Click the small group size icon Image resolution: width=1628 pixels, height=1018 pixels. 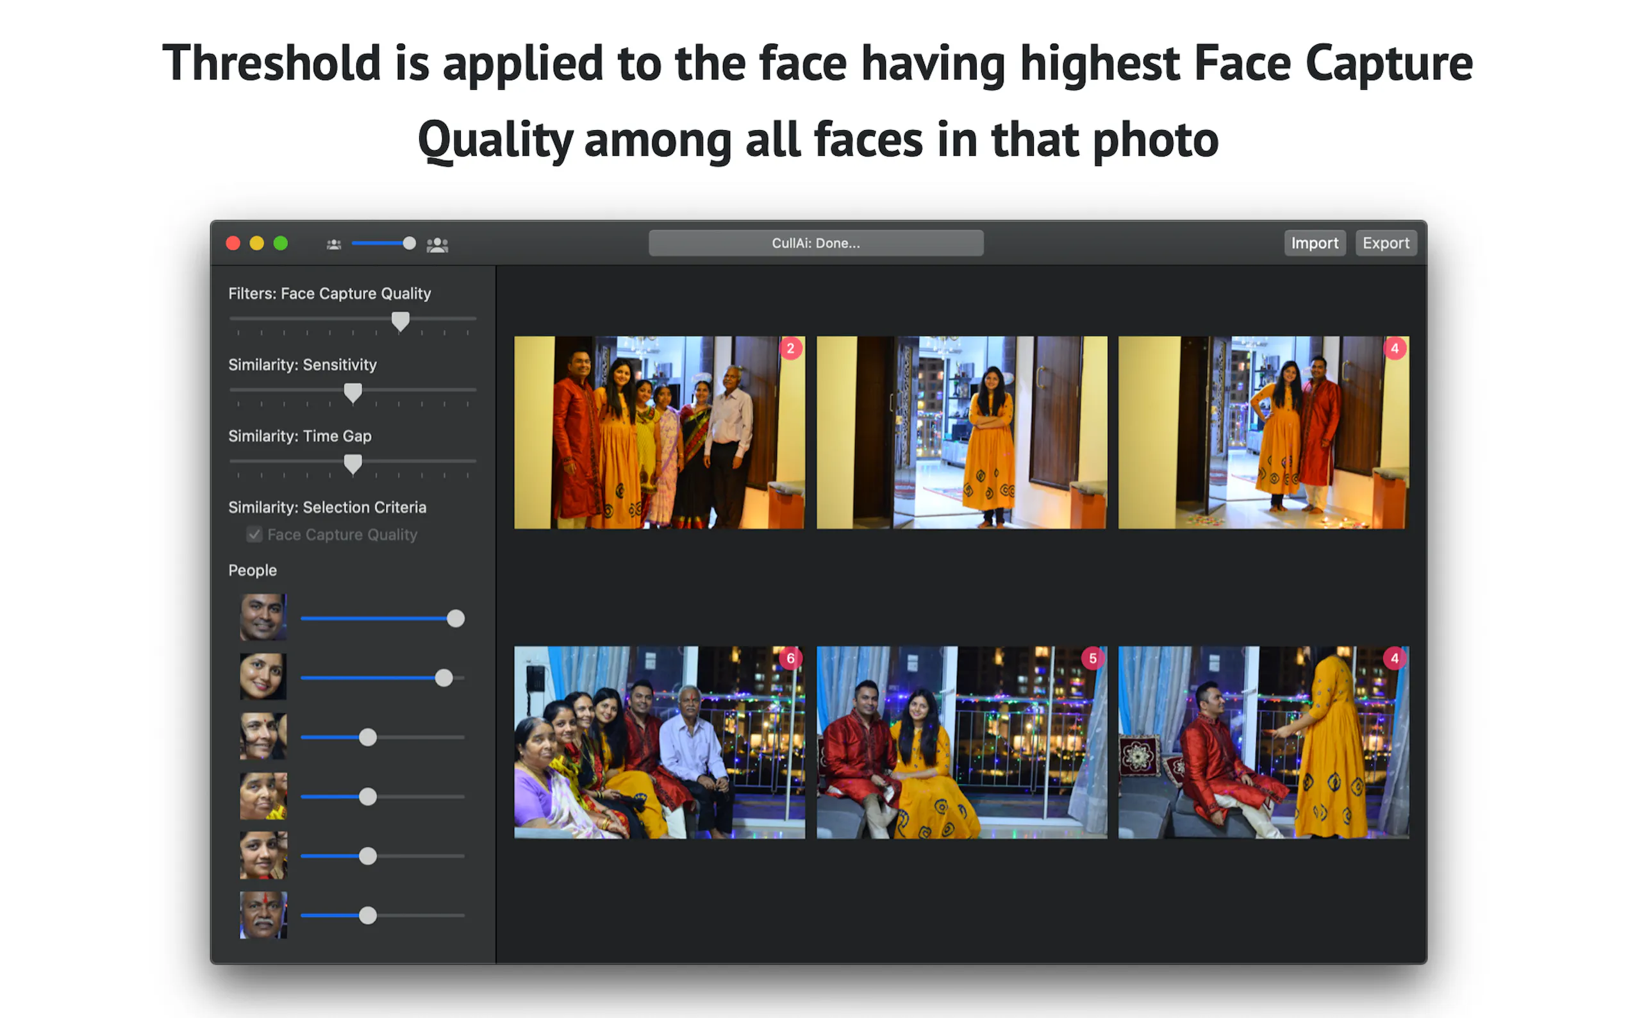[x=334, y=244]
